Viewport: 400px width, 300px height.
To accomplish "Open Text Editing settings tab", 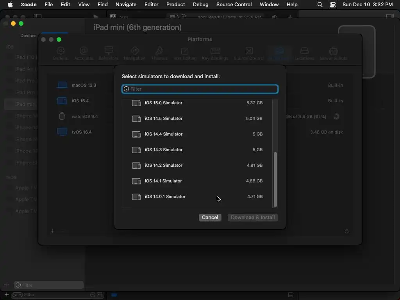I will (x=185, y=53).
